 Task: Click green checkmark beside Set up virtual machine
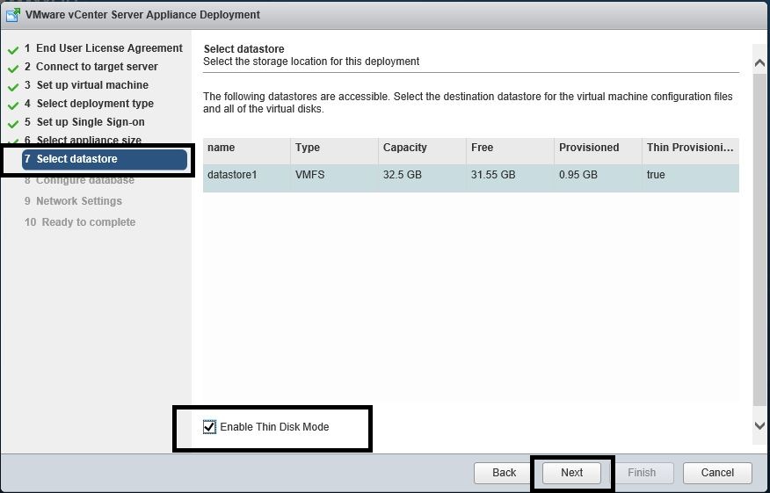pos(13,87)
